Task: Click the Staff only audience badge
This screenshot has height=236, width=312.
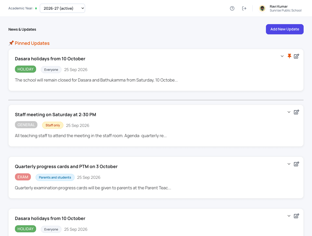Action: pyautogui.click(x=53, y=125)
